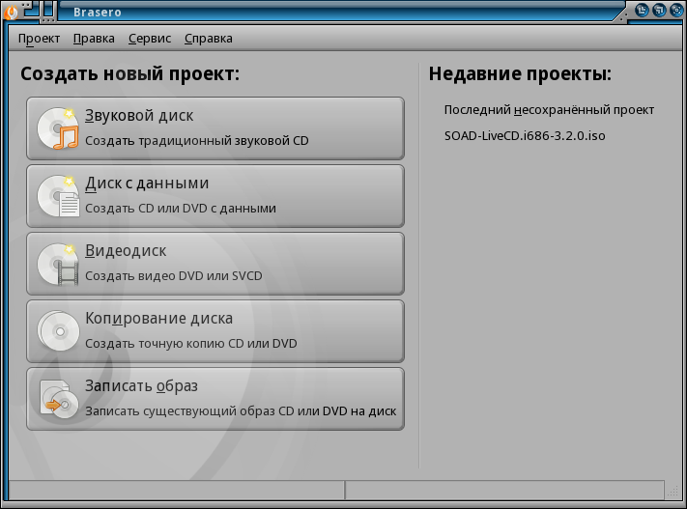Choose Копирование диска option
The height and width of the screenshot is (509, 687).
(215, 331)
